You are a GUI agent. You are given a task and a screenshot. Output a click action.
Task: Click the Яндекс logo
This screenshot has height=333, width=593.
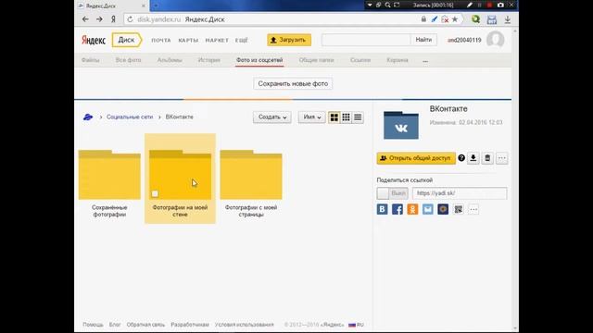click(x=94, y=40)
